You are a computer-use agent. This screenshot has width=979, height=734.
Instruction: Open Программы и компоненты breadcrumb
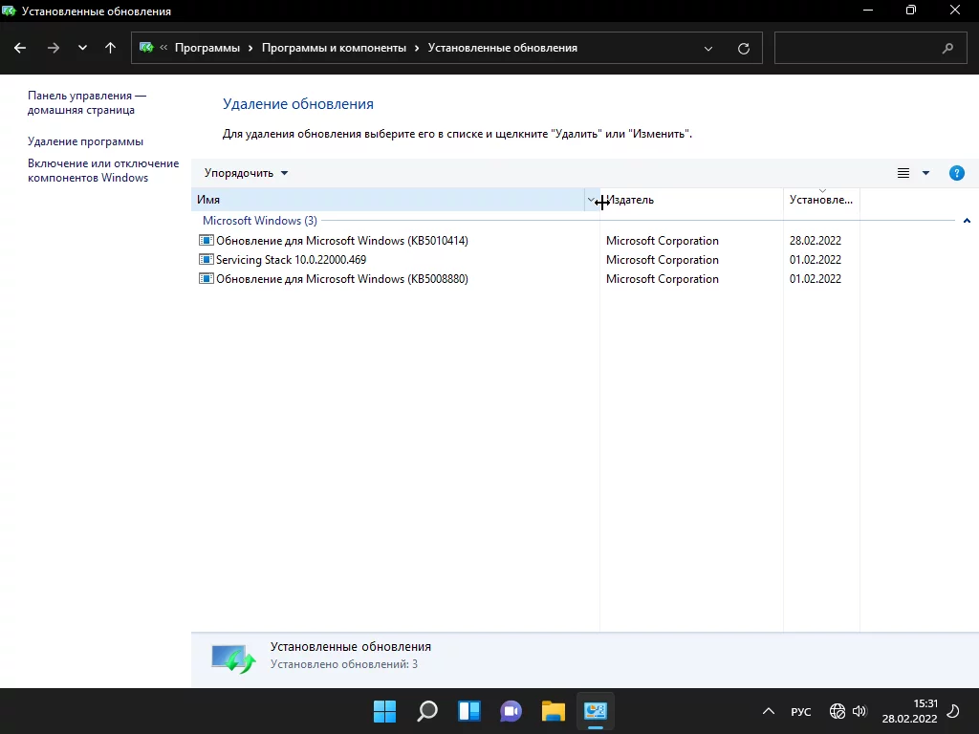pyautogui.click(x=334, y=48)
